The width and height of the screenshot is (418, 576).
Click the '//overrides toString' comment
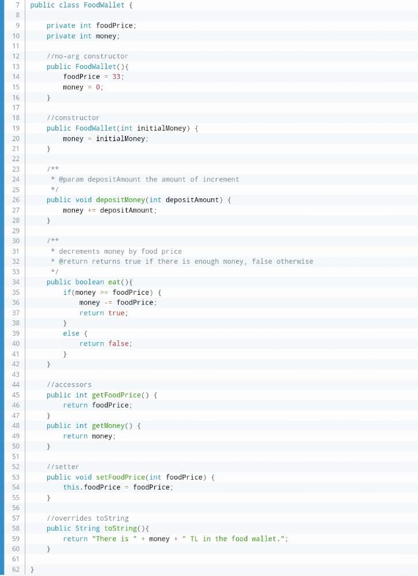click(x=88, y=518)
